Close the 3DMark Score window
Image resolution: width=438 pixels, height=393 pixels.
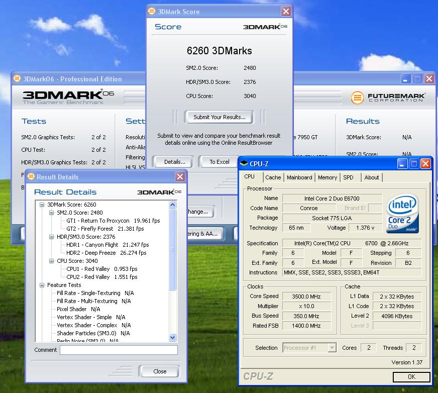286,12
